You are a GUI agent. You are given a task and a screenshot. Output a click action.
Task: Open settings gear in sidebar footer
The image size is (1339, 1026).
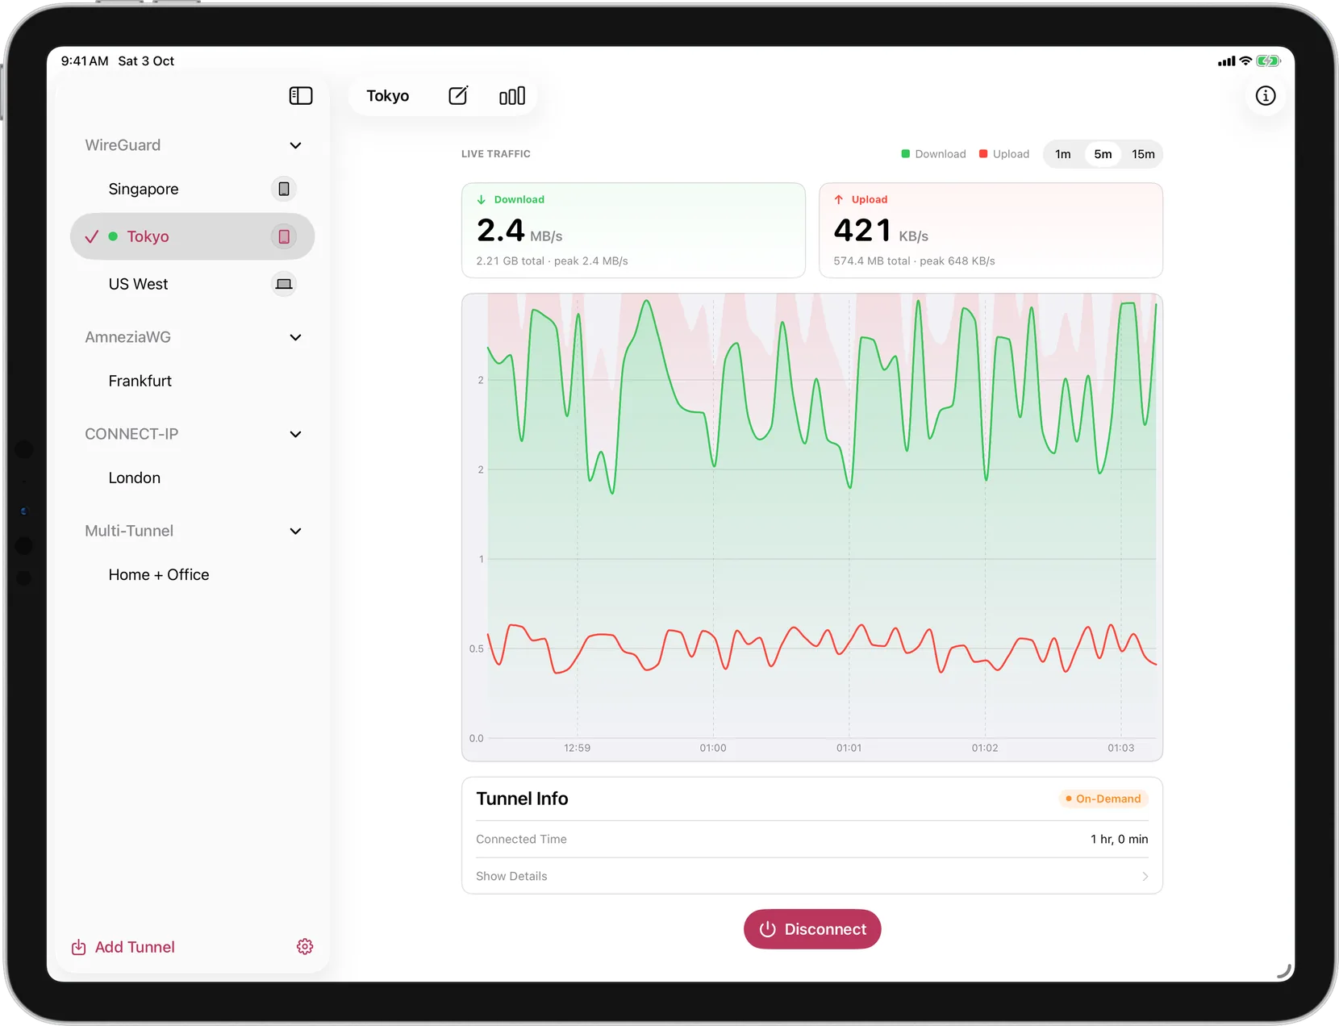pos(305,946)
